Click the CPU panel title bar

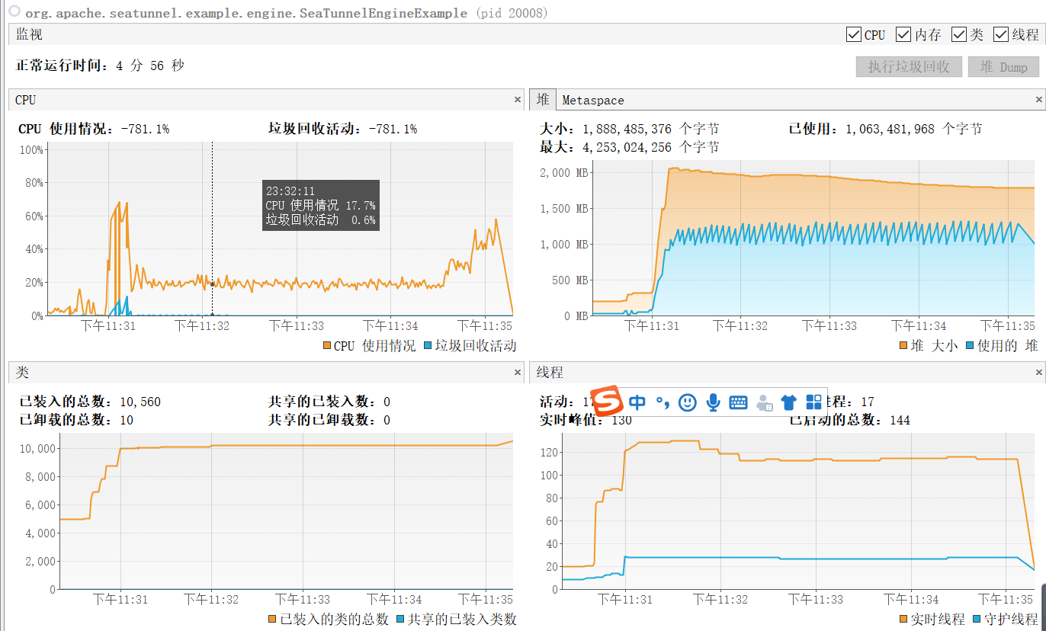click(x=266, y=100)
